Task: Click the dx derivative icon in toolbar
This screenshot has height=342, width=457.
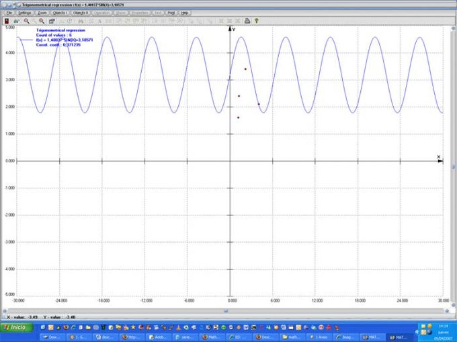Action: click(x=16, y=21)
